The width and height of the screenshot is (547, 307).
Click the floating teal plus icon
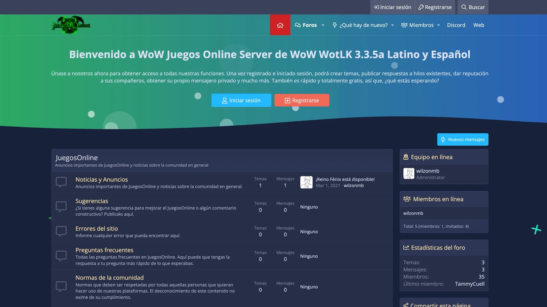(536, 229)
